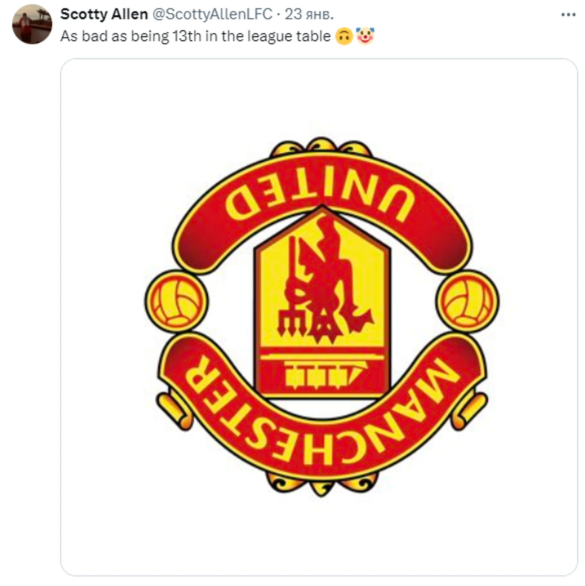The image size is (585, 586).
Task: Click the tweet text about 13th place
Action: click(x=196, y=36)
